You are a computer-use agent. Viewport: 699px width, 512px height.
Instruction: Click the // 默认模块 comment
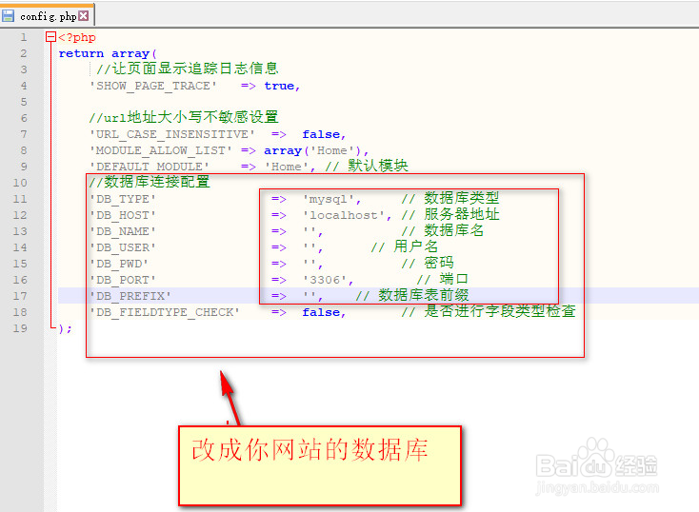(x=367, y=166)
